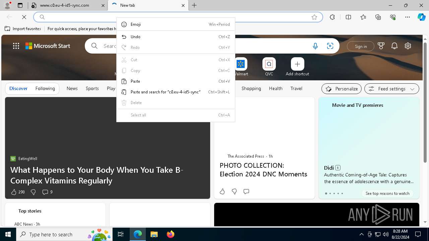429x241 pixels.
Task: Add this page to favorites star
Action: [x=314, y=17]
